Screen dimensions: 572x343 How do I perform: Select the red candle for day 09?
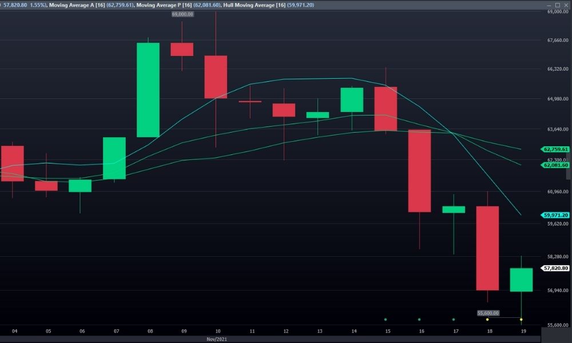coord(182,50)
